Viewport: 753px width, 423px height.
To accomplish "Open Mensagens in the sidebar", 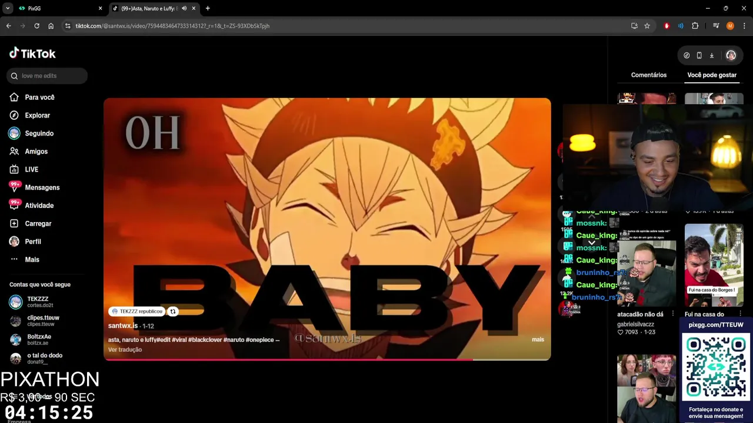I will coord(42,187).
